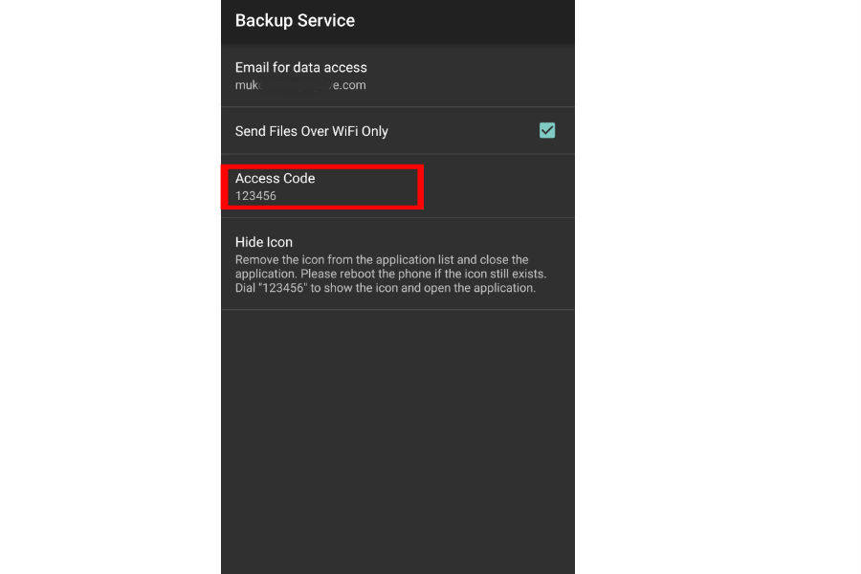Select the Hide Icon option

tap(397, 263)
